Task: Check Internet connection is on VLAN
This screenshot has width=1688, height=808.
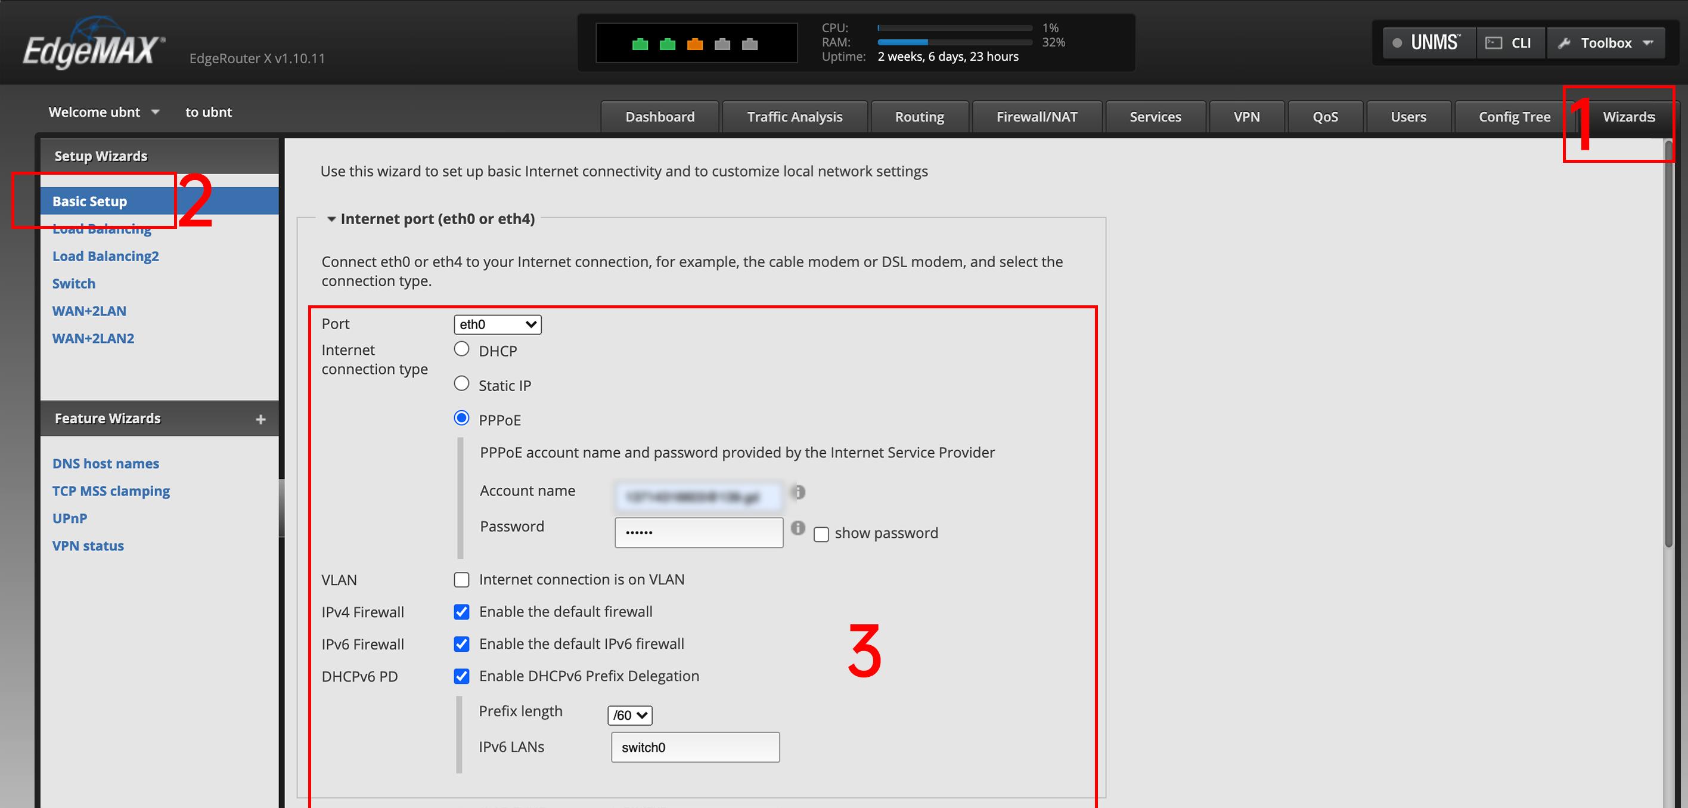Action: pos(461,580)
